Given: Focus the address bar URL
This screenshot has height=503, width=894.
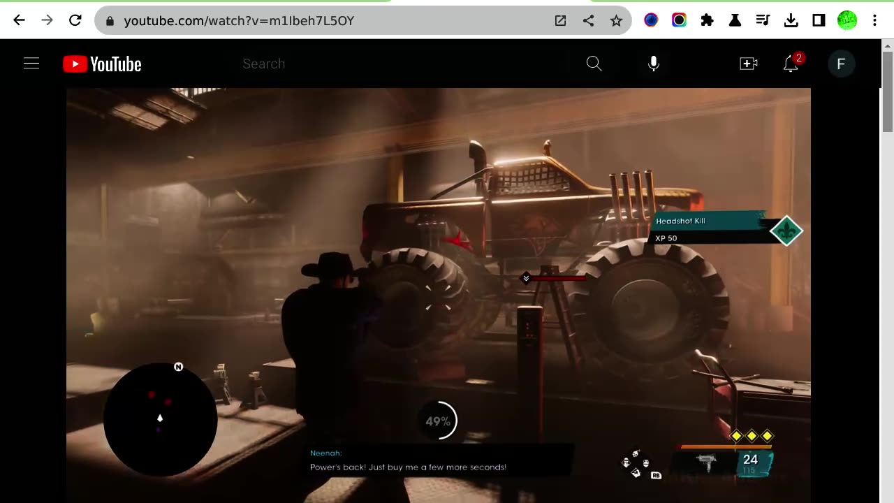Looking at the screenshot, I should [x=239, y=21].
